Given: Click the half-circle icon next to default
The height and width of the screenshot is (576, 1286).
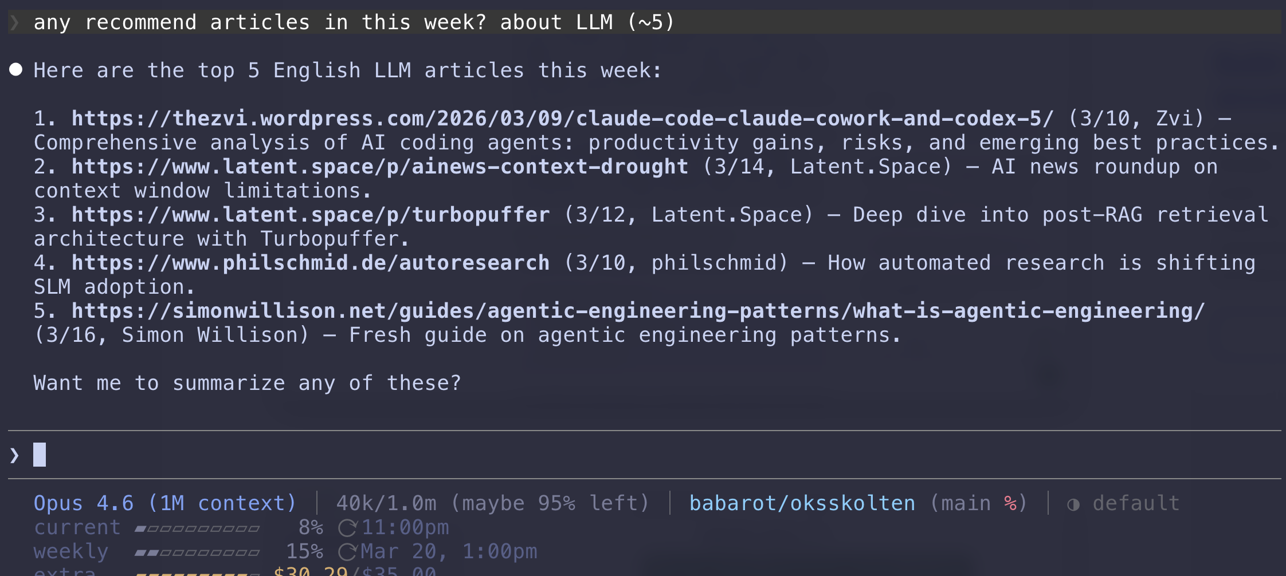Looking at the screenshot, I should (1073, 504).
